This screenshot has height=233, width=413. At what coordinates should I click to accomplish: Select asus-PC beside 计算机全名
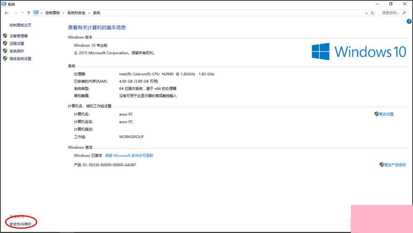126,122
